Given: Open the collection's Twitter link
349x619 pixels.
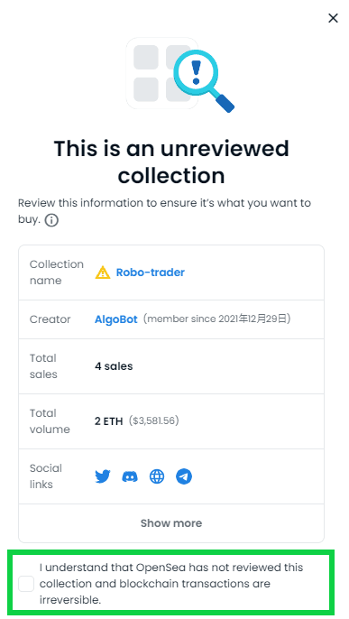Looking at the screenshot, I should click(103, 476).
